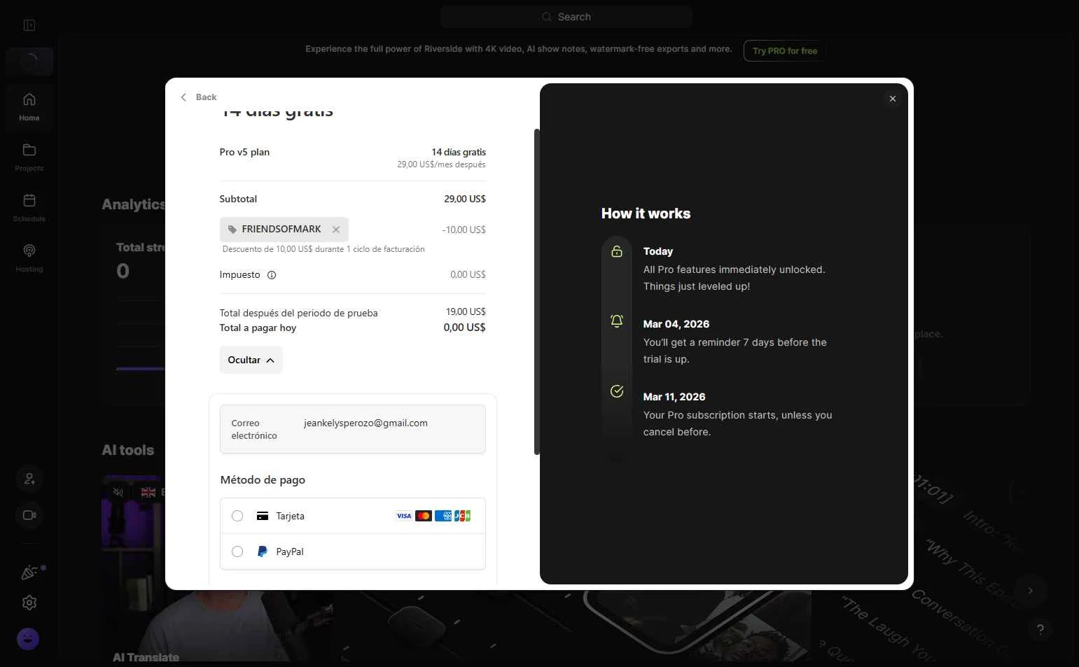This screenshot has height=667, width=1079.
Task: Click the How it works heading
Action: (646, 213)
